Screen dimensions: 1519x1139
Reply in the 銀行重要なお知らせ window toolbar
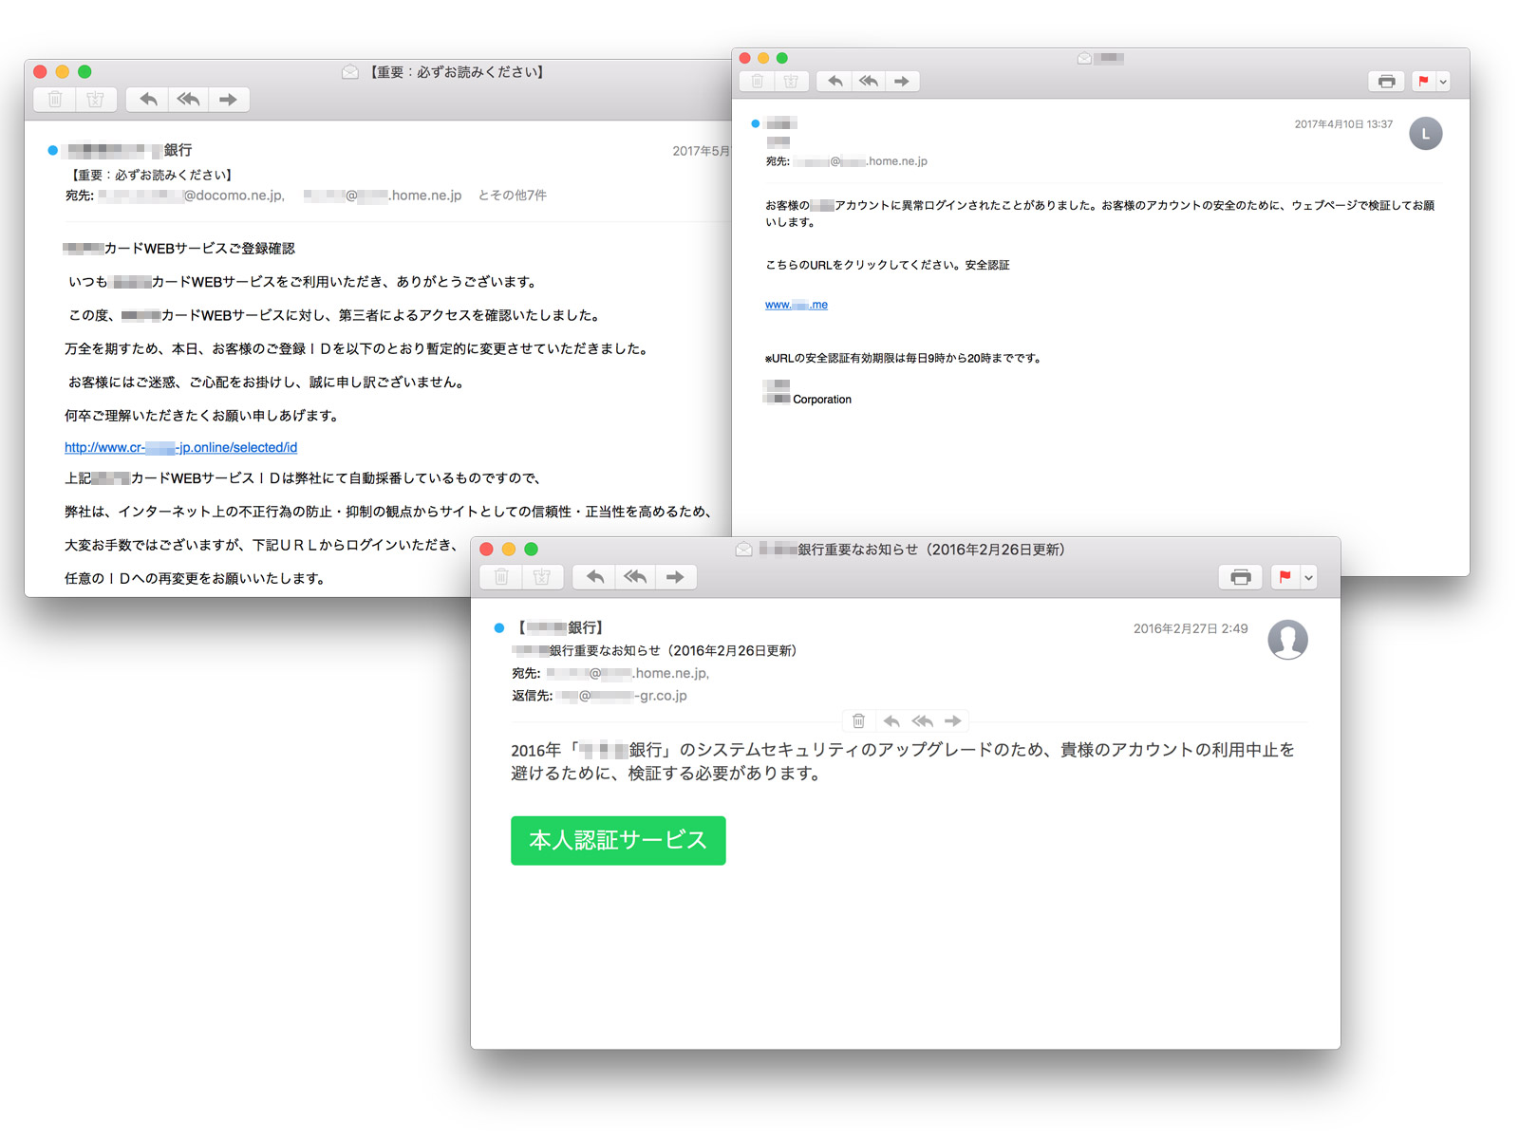(x=594, y=577)
